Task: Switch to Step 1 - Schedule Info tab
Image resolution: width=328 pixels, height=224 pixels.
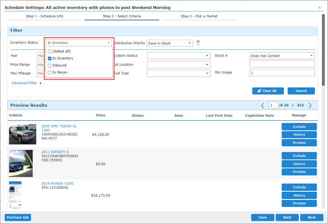Action: pyautogui.click(x=45, y=16)
